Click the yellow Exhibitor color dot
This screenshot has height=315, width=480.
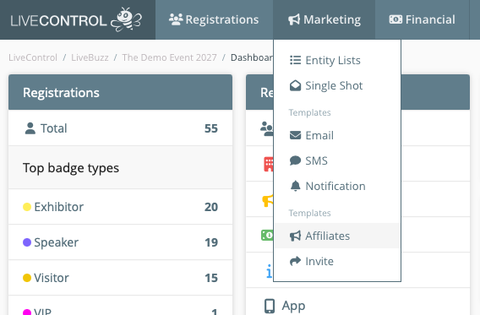coord(27,207)
